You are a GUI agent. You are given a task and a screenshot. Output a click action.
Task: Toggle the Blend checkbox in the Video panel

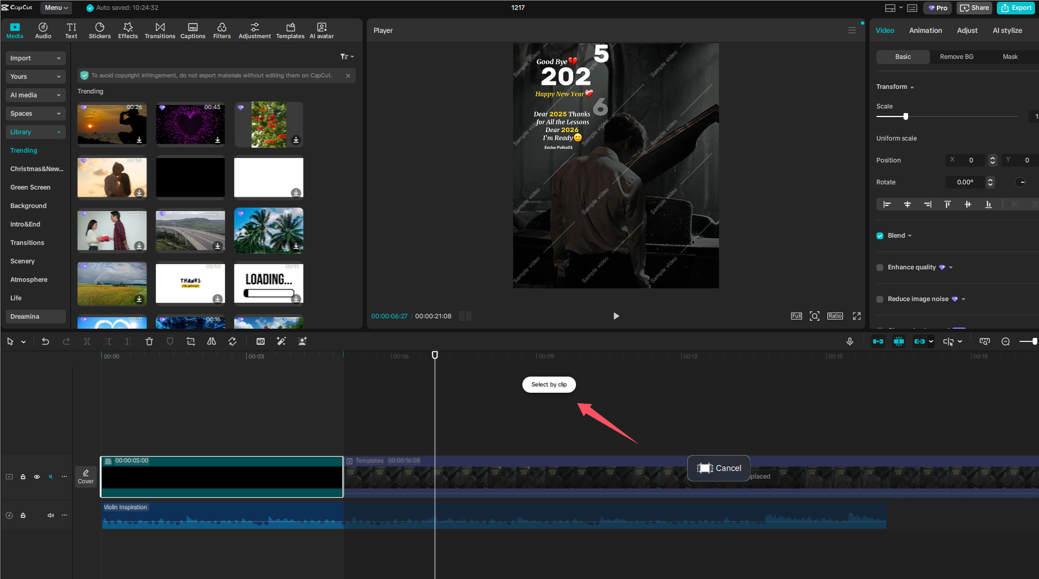point(879,235)
